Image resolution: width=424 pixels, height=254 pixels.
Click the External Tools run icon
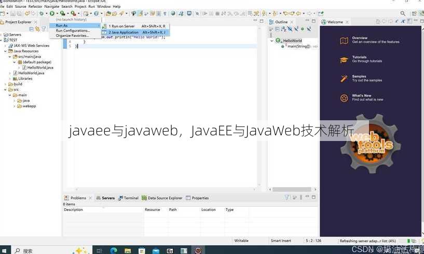(73, 13)
